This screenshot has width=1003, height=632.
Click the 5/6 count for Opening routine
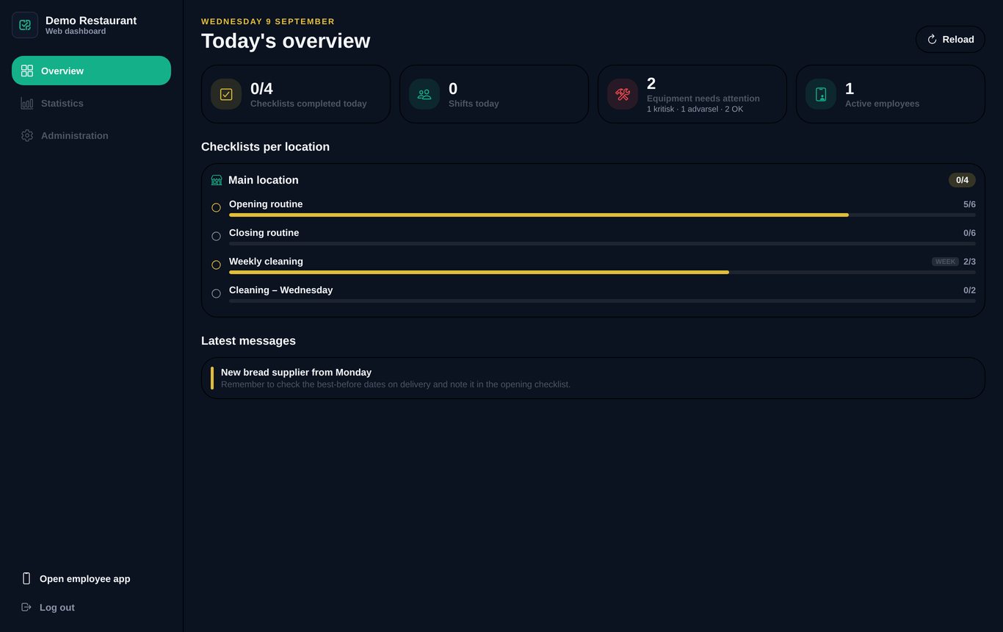coord(969,204)
